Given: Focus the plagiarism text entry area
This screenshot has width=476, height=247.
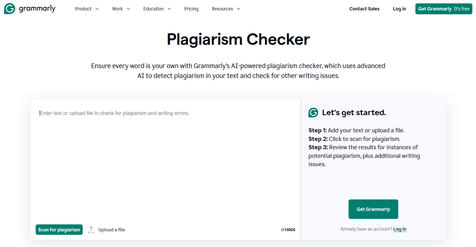Looking at the screenshot, I should click(x=165, y=161).
